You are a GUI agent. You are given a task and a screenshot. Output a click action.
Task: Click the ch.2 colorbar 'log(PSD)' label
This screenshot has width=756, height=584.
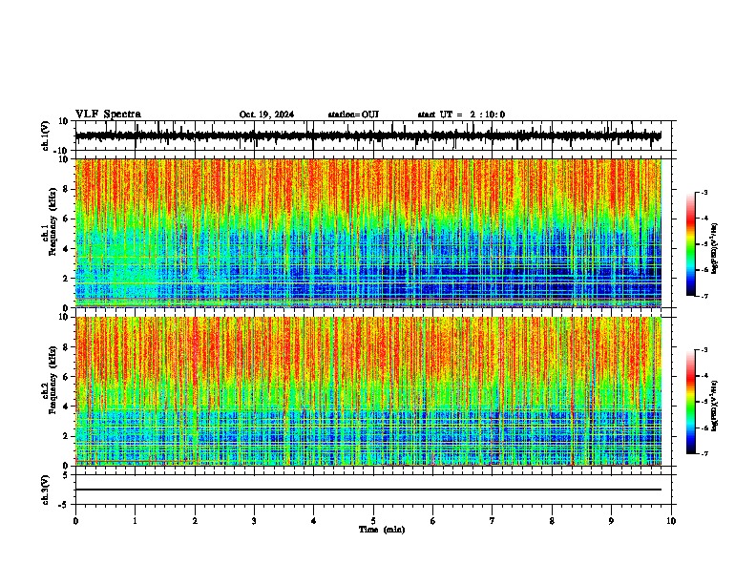tap(715, 406)
